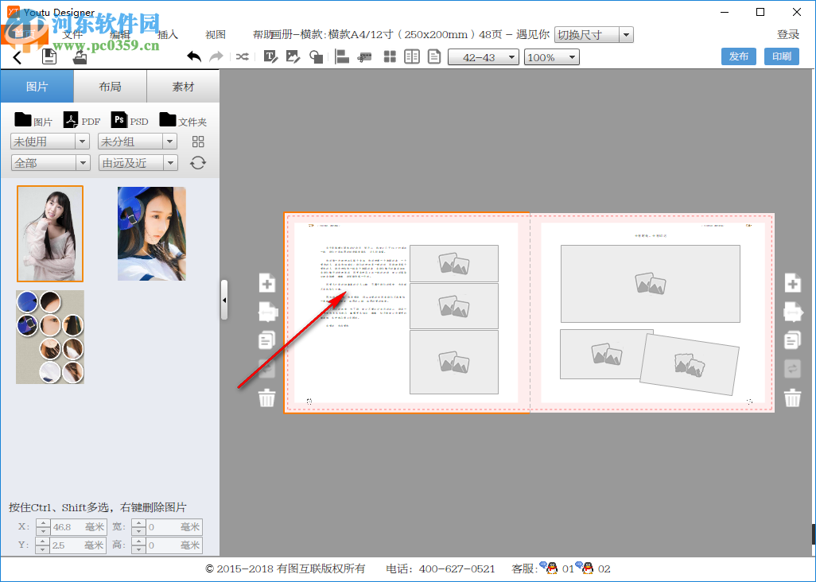Open the 插入 menu
The height and width of the screenshot is (582, 816).
pyautogui.click(x=167, y=35)
